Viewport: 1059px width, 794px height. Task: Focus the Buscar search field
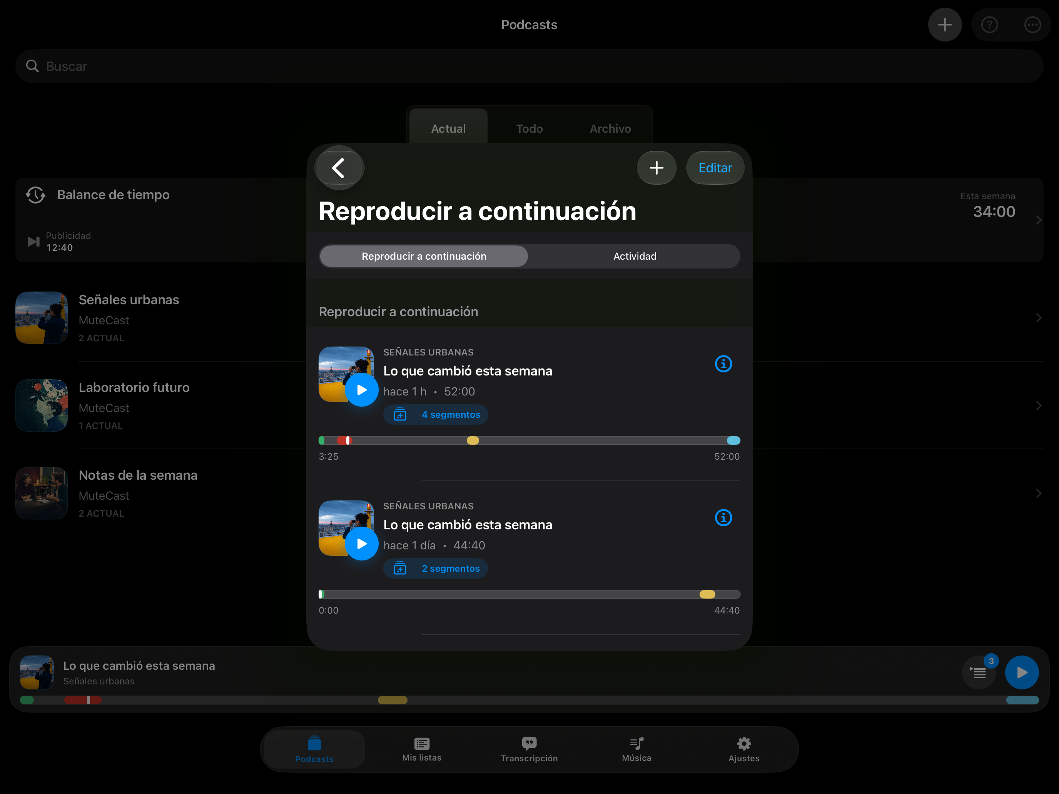(529, 66)
